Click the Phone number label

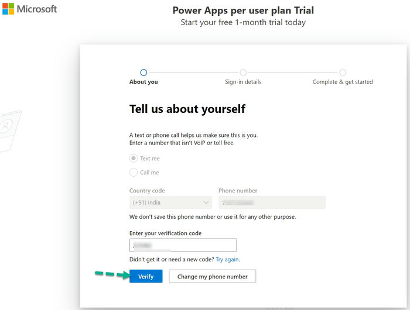(238, 191)
